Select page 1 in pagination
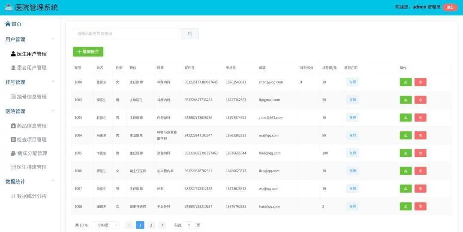The height and width of the screenshot is (232, 463). pyautogui.click(x=140, y=225)
